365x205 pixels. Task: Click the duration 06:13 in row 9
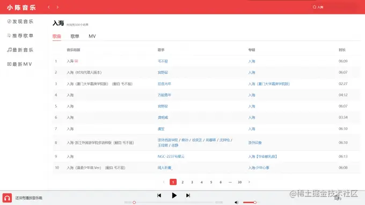tap(343, 156)
